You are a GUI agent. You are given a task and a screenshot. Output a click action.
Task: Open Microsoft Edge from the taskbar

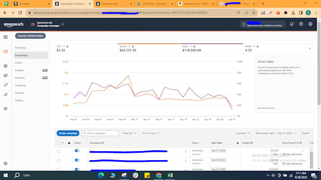click(x=101, y=175)
